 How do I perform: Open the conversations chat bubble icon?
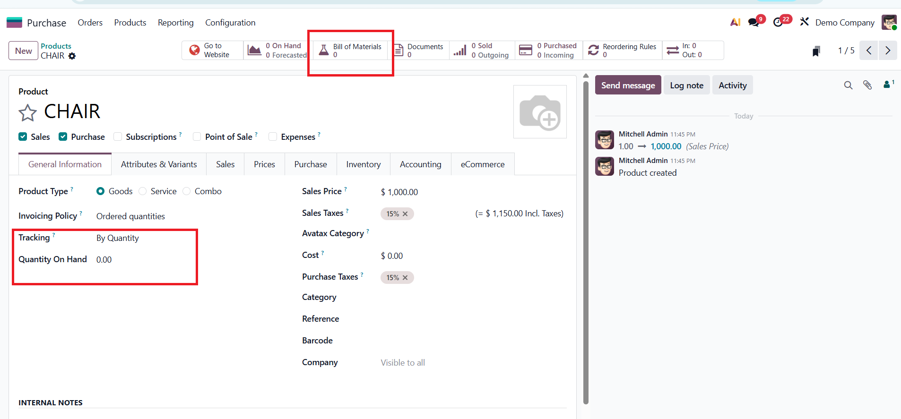pos(754,22)
